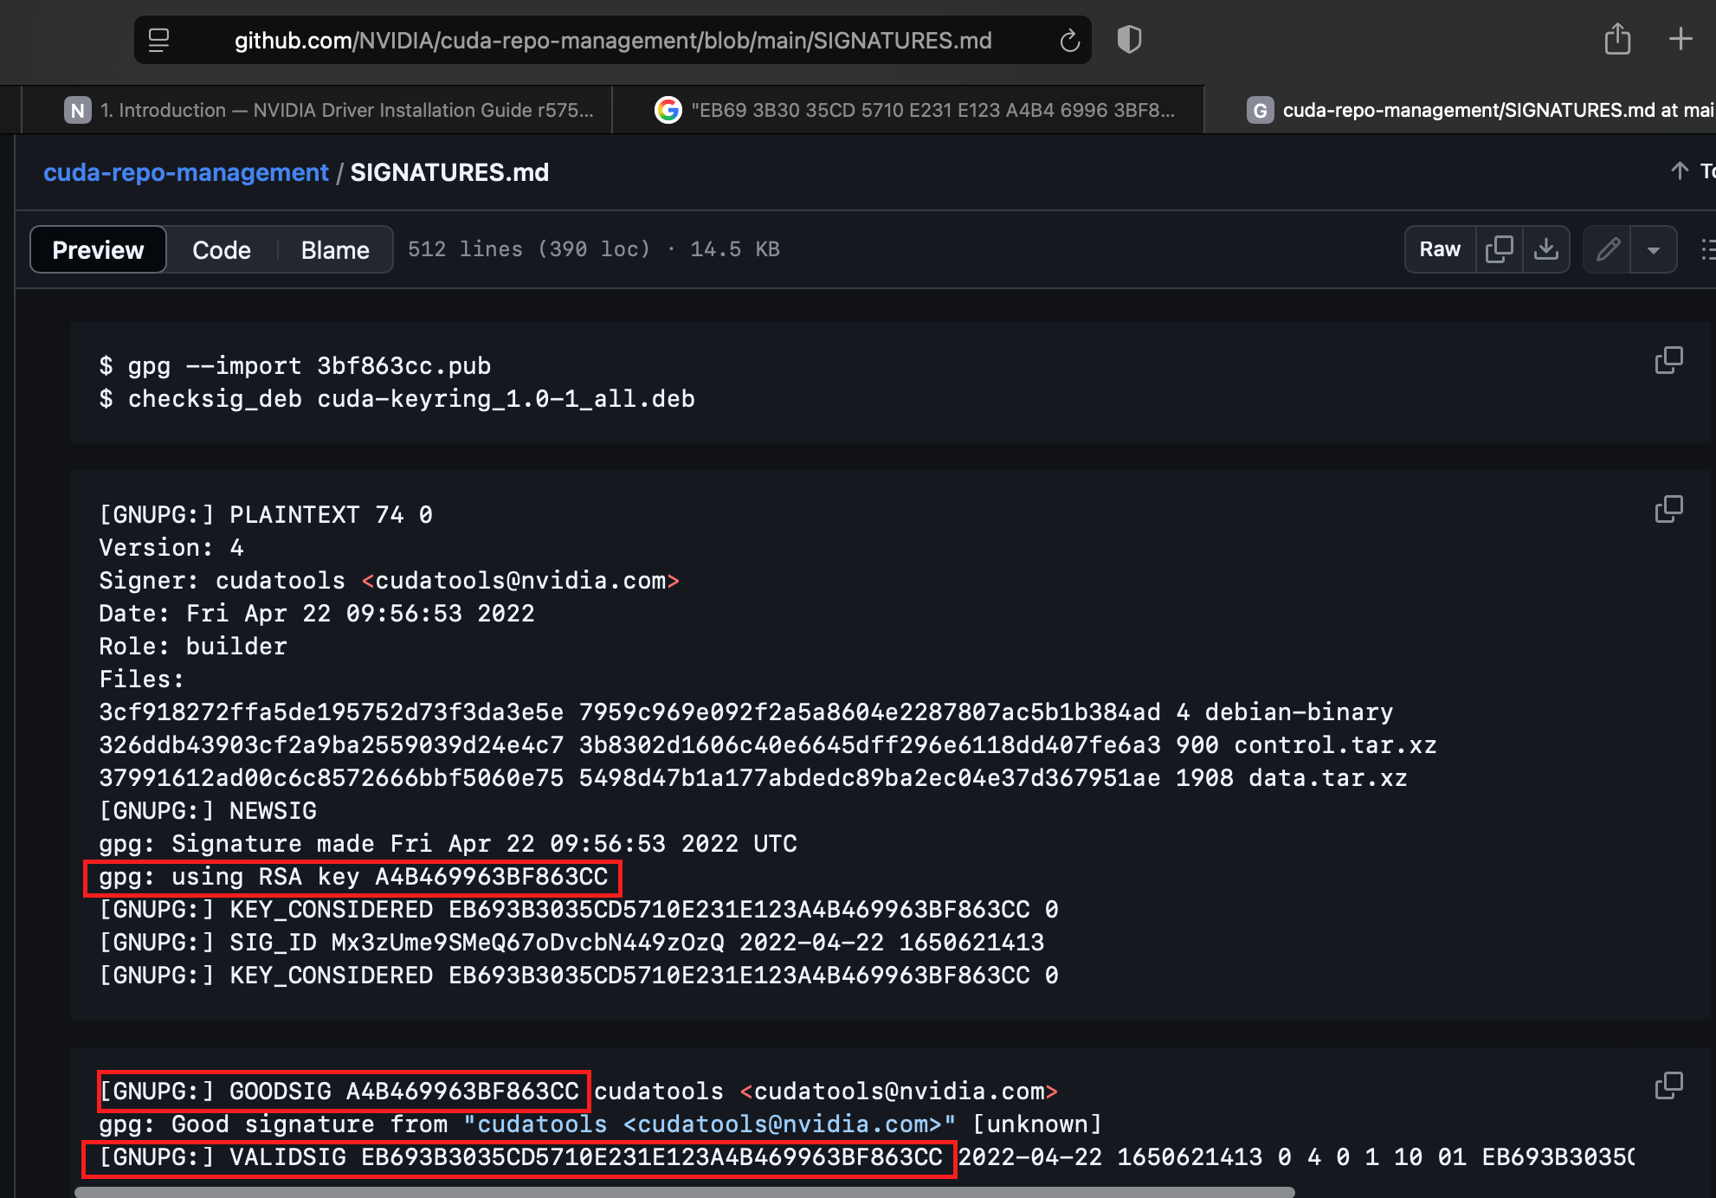Switch to the Code view tab
The image size is (1716, 1198).
tap(222, 250)
